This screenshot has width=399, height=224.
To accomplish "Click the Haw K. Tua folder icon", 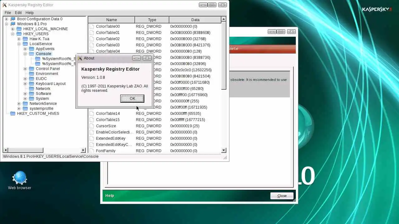I will [25, 39].
